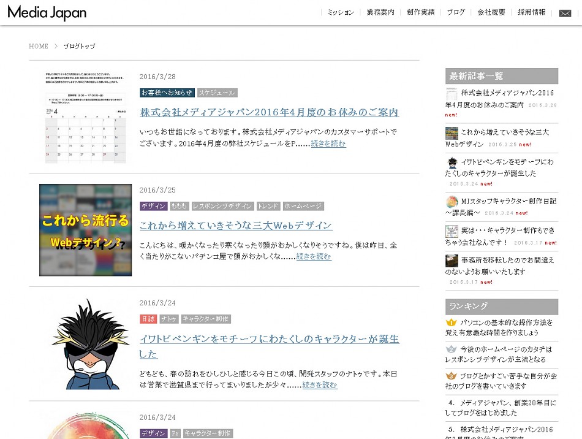The width and height of the screenshot is (582, 439).
Task: Open the これから流行るWebデザイン thumbnail
Action: pyautogui.click(x=85, y=230)
